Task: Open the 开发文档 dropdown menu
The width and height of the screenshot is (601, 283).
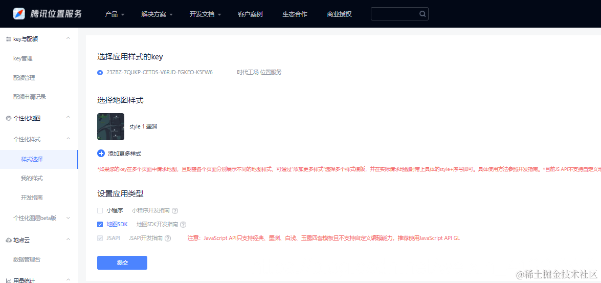Action: (205, 14)
